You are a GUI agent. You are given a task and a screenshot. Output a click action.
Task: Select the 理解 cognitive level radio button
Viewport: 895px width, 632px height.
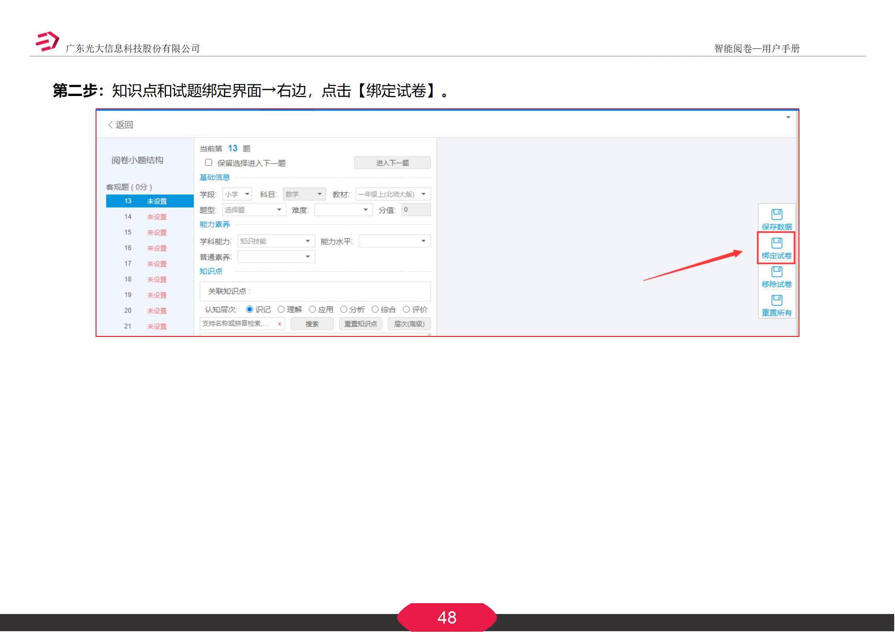[x=281, y=309]
